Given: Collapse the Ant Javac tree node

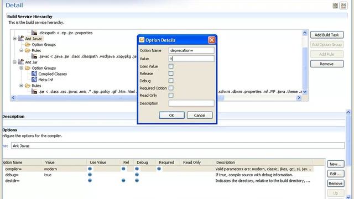Looking at the screenshot, I should (15, 39).
